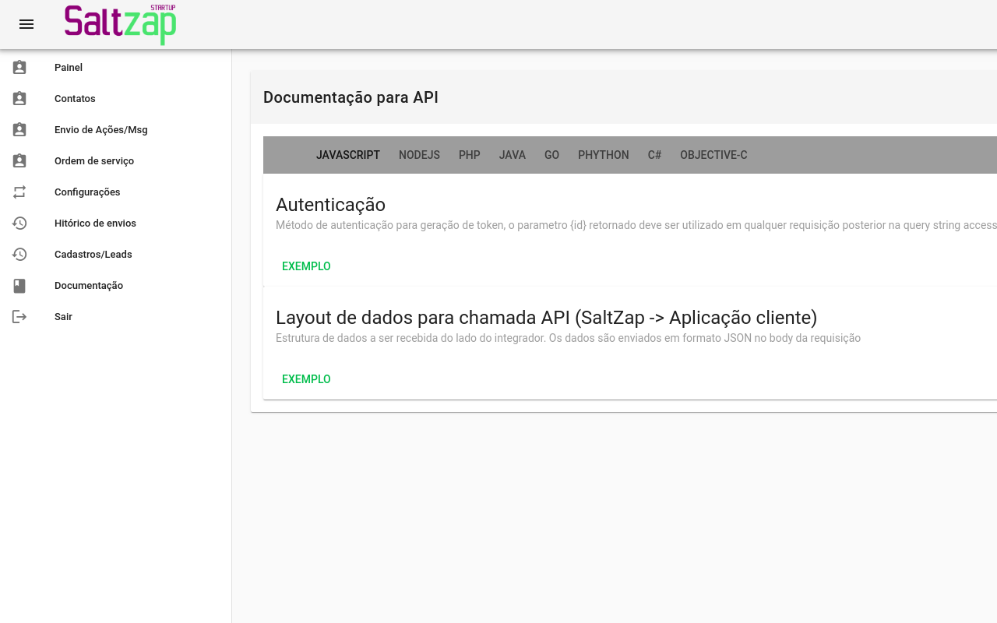Image resolution: width=997 pixels, height=623 pixels.
Task: Click the Documentação book icon
Action: pyautogui.click(x=19, y=286)
